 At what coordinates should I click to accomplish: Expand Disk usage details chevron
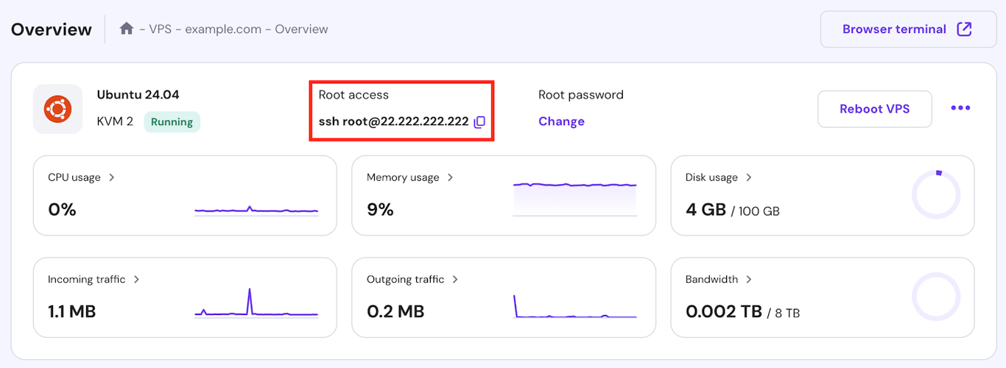click(x=748, y=177)
